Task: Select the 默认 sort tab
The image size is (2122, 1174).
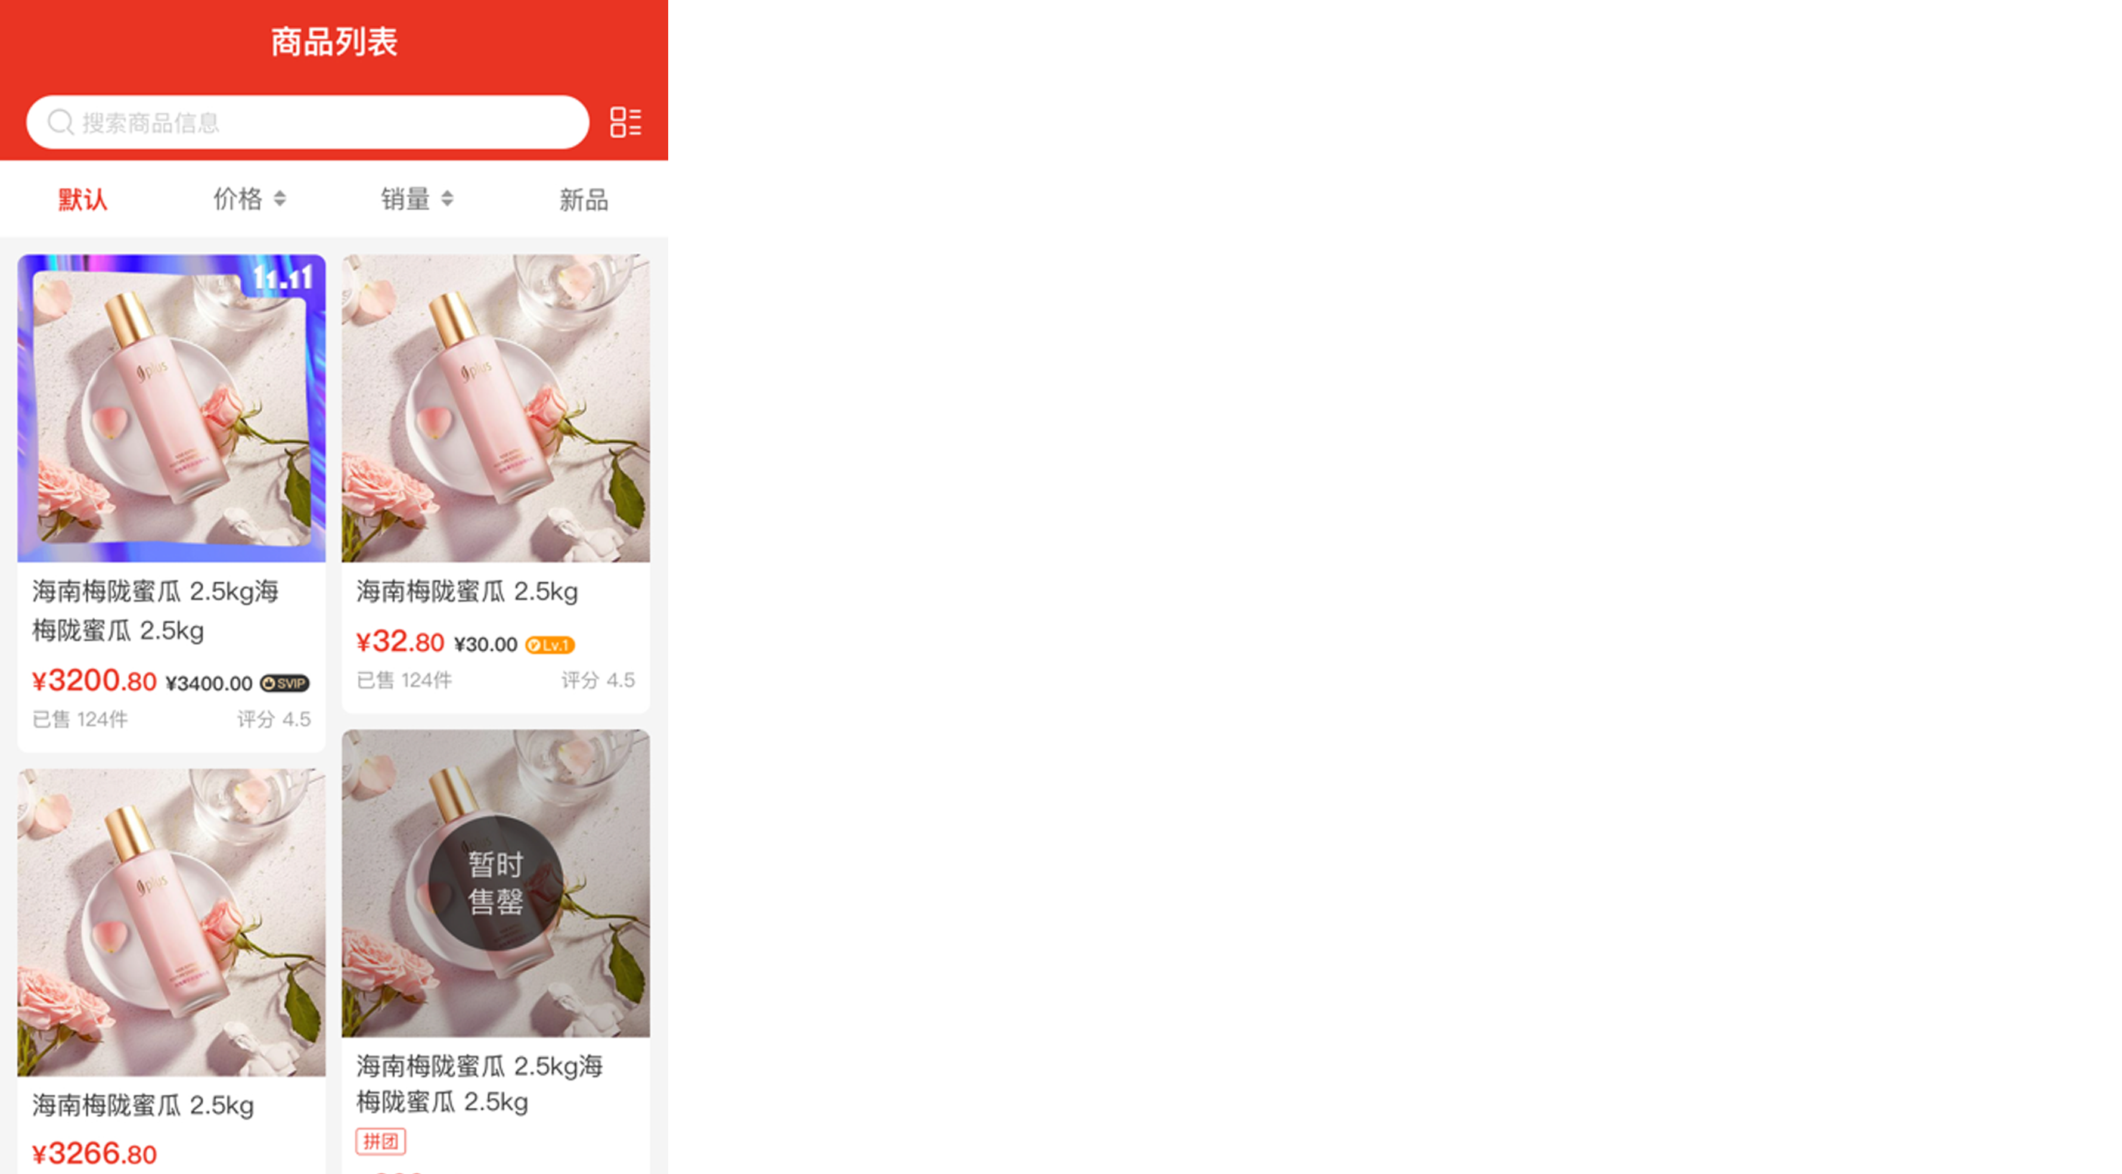Action: click(x=83, y=200)
